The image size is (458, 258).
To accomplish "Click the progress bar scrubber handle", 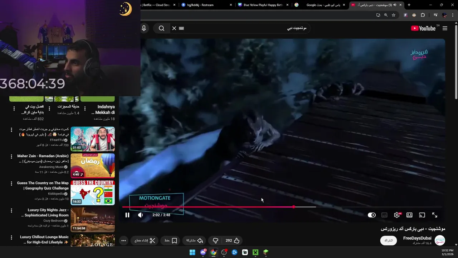I will [293, 207].
